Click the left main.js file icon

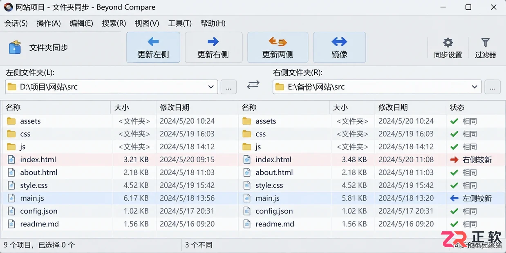pyautogui.click(x=11, y=198)
